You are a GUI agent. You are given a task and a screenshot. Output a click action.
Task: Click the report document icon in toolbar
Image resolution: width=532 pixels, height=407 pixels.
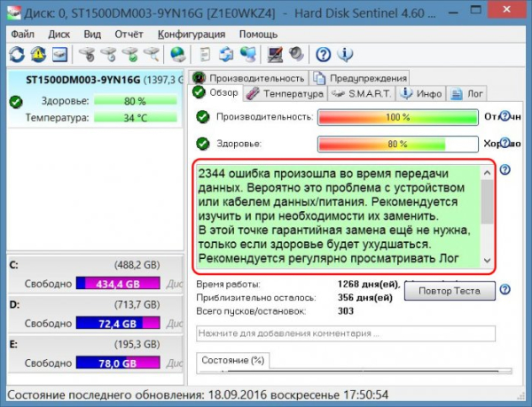(204, 55)
